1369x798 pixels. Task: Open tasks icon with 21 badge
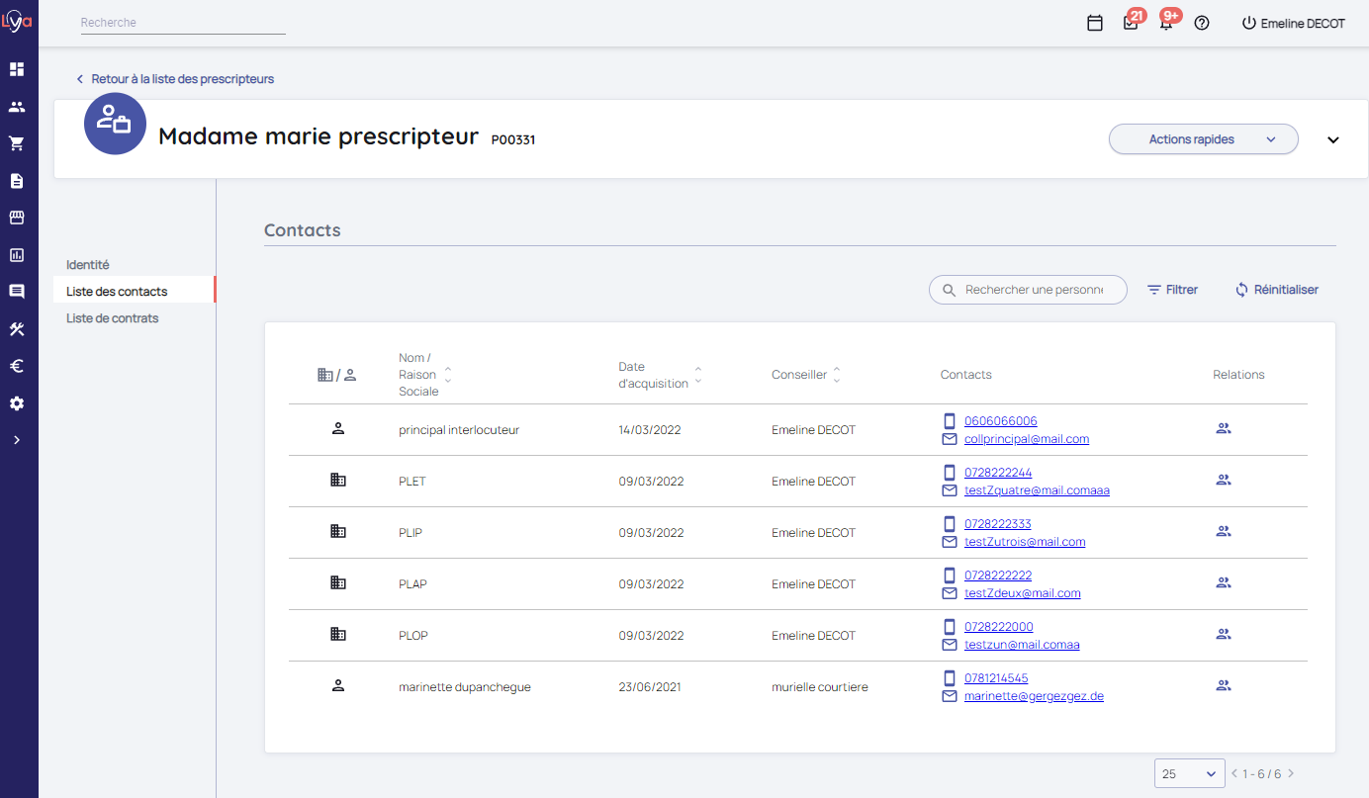tap(1131, 23)
